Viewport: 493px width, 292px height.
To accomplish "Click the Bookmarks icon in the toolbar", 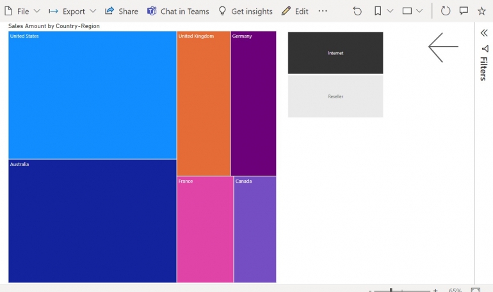I will pyautogui.click(x=378, y=12).
